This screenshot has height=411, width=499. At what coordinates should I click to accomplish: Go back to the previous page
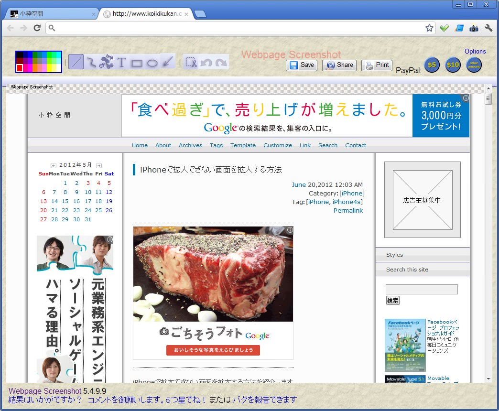click(x=11, y=28)
